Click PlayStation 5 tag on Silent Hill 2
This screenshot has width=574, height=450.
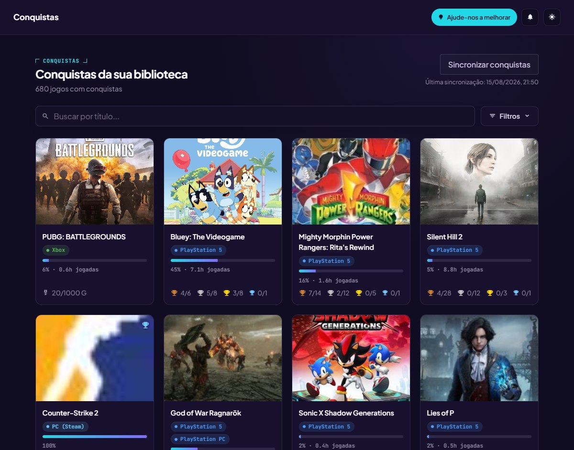(455, 250)
